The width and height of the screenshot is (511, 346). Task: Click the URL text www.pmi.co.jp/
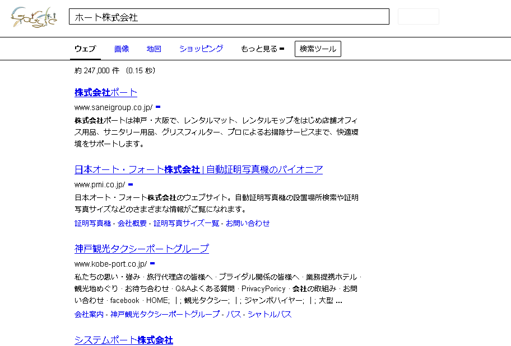click(100, 184)
